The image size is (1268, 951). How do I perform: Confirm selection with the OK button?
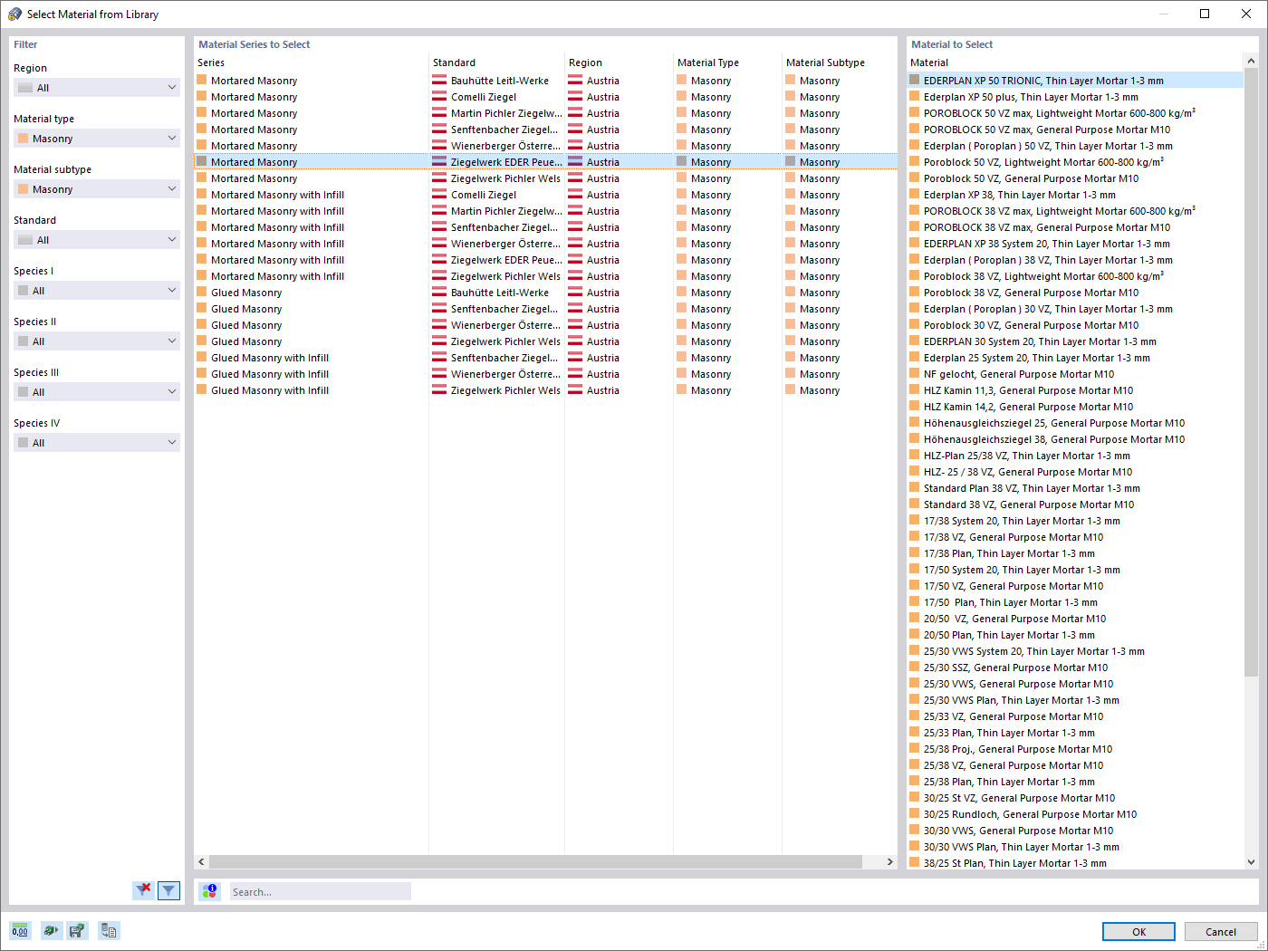[x=1138, y=931]
